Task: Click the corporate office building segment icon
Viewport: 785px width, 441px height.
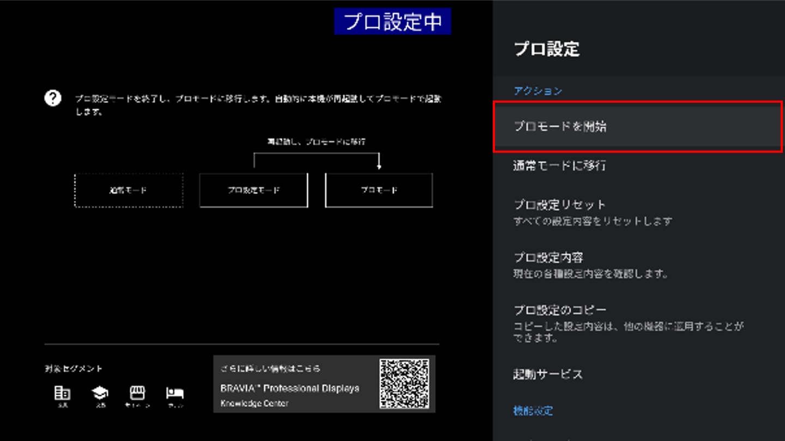Action: [x=62, y=393]
